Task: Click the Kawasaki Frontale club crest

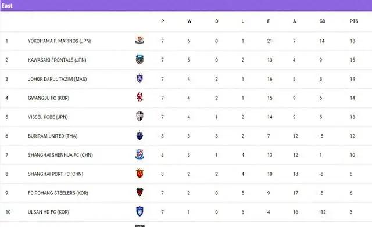Action: [139, 59]
